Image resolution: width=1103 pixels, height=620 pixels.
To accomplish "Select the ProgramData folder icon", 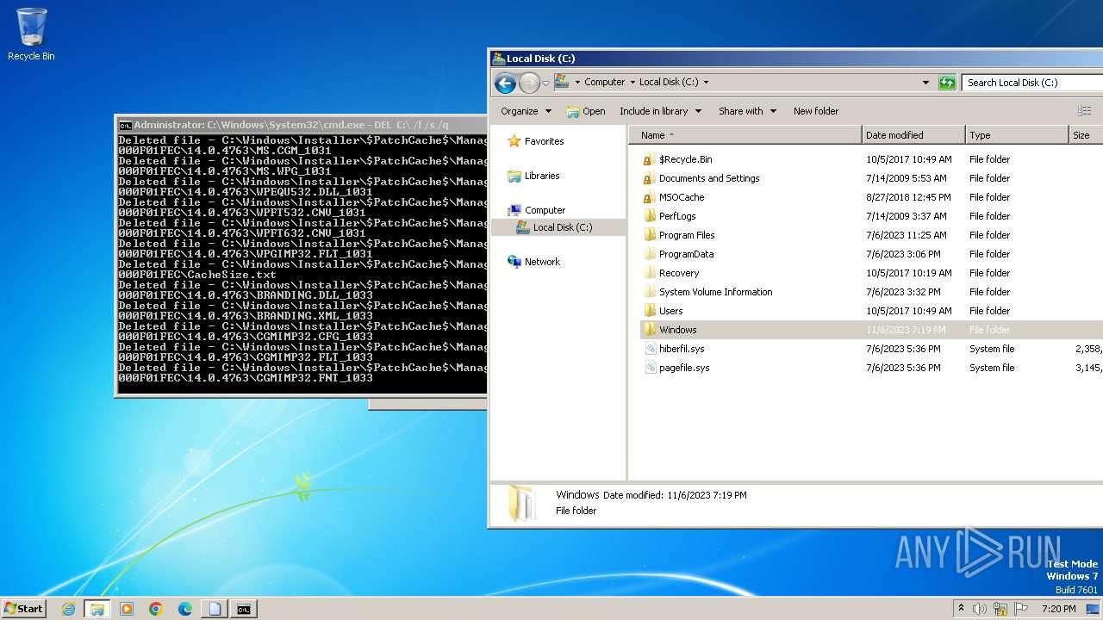I will pyautogui.click(x=650, y=254).
